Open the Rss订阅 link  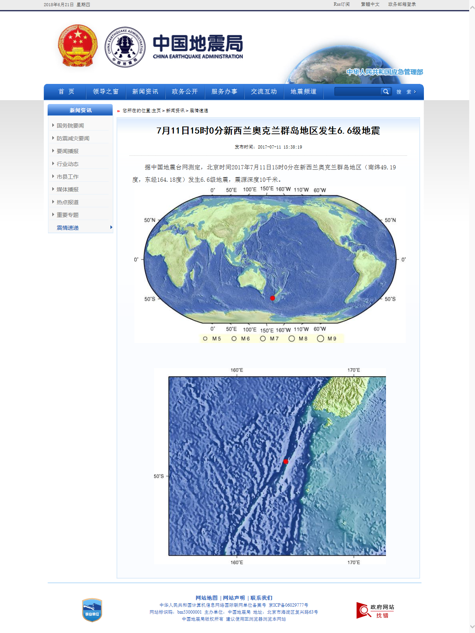(341, 4)
